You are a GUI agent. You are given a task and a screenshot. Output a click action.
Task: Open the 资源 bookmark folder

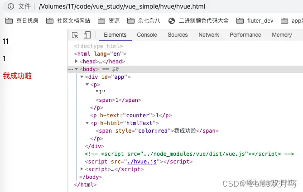tap(109, 21)
